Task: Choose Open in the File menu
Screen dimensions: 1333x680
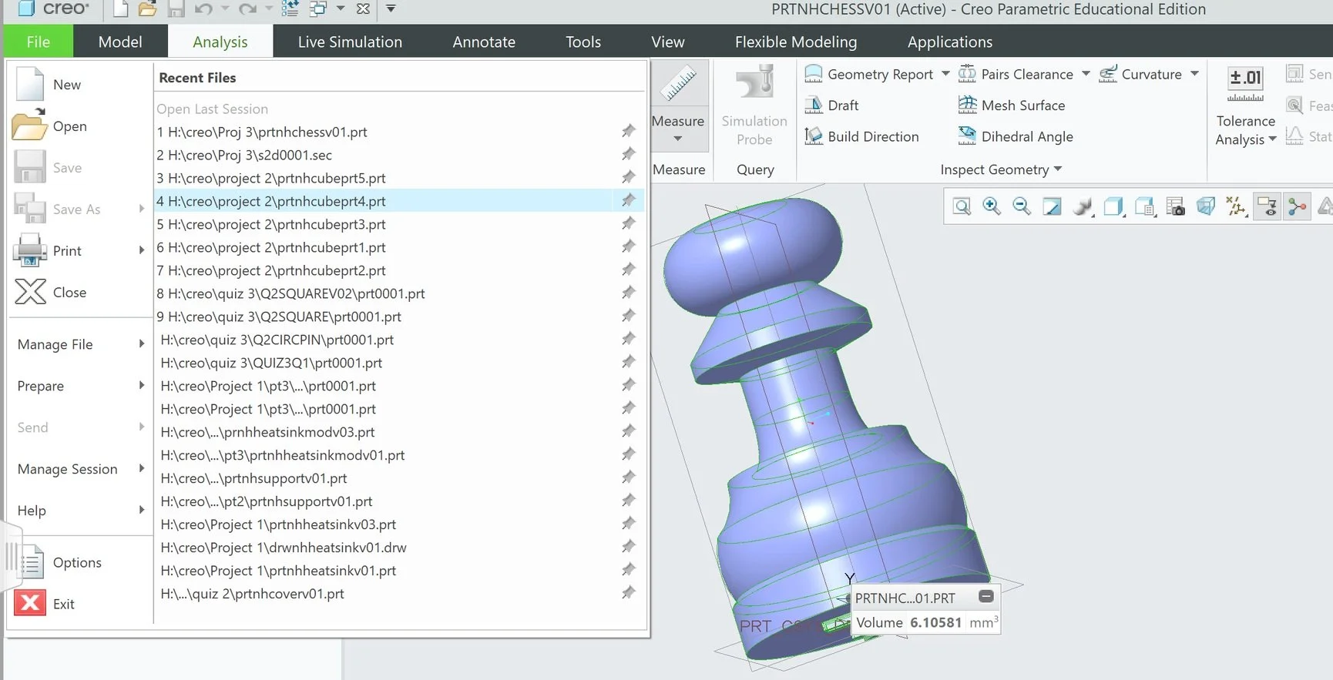Action: tap(79, 126)
